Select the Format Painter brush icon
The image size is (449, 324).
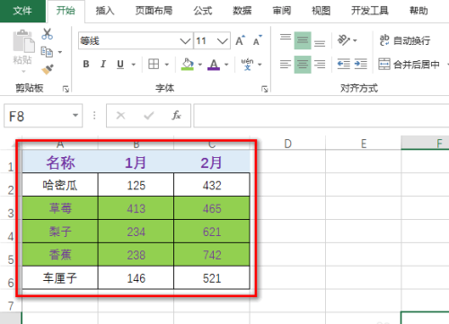coord(48,69)
